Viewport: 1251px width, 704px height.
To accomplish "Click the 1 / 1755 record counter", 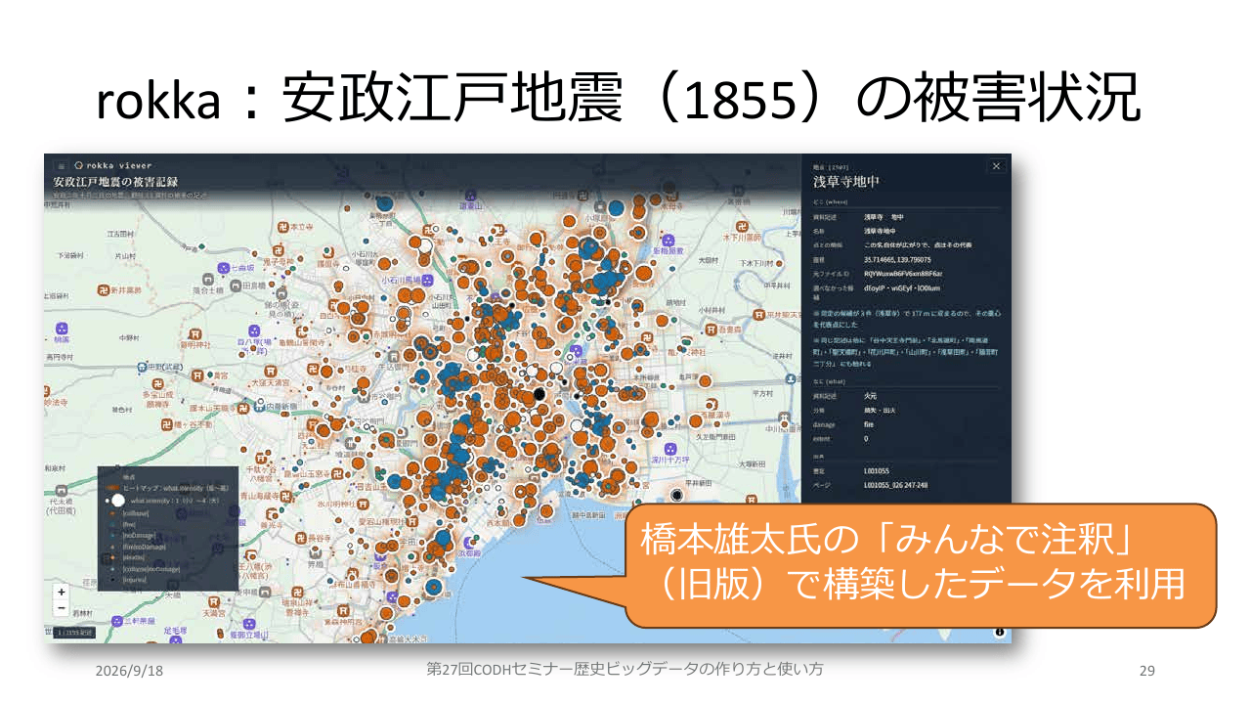I will point(75,633).
